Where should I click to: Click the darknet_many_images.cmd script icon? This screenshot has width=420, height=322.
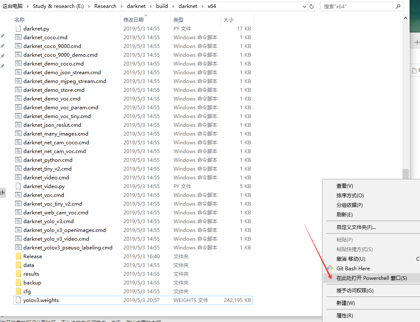(x=18, y=133)
